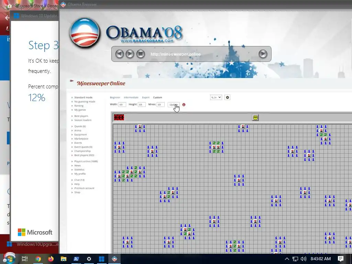This screenshot has width=352, height=264.
Task: Launch Firefox from the taskbar
Action: point(51,259)
